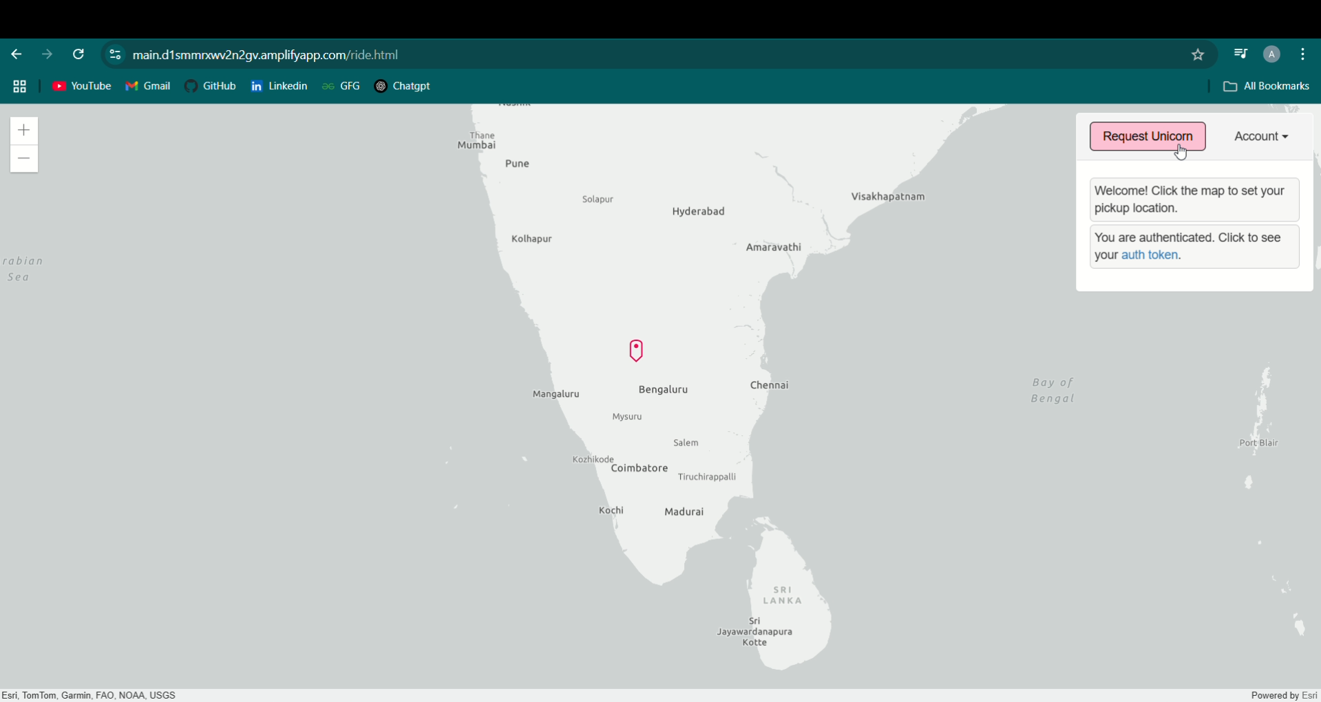This screenshot has width=1321, height=702.
Task: Open the Chatgpt bookmark
Action: tap(403, 86)
